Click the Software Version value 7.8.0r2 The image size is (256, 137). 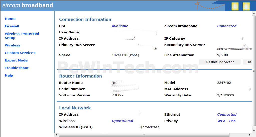(x=117, y=95)
